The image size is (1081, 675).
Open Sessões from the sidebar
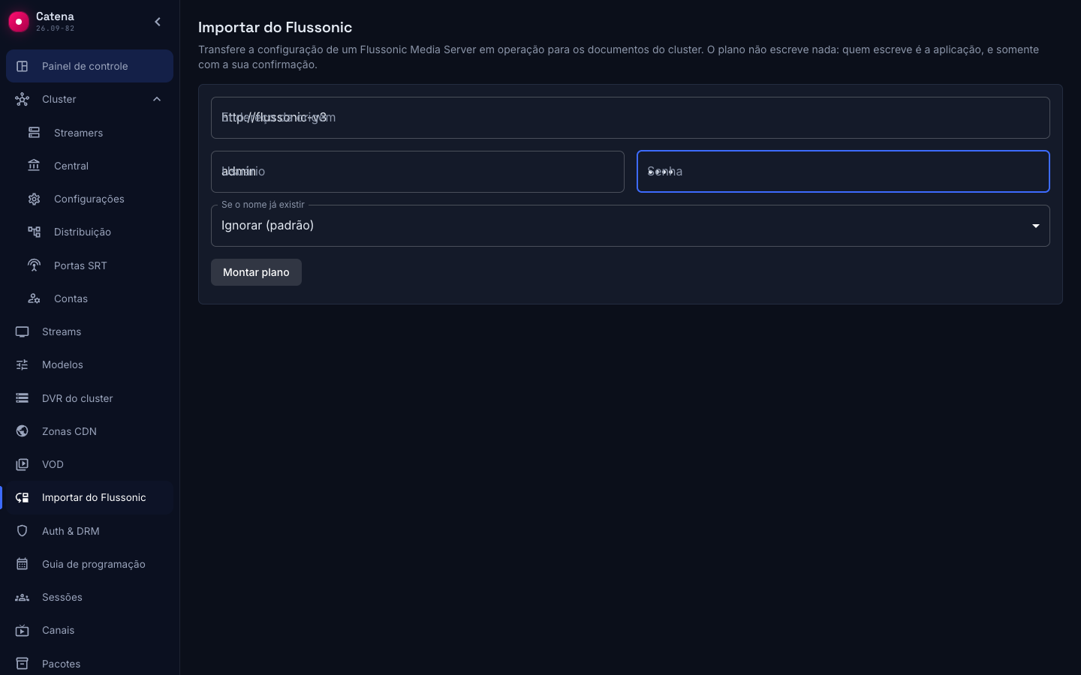click(89, 597)
